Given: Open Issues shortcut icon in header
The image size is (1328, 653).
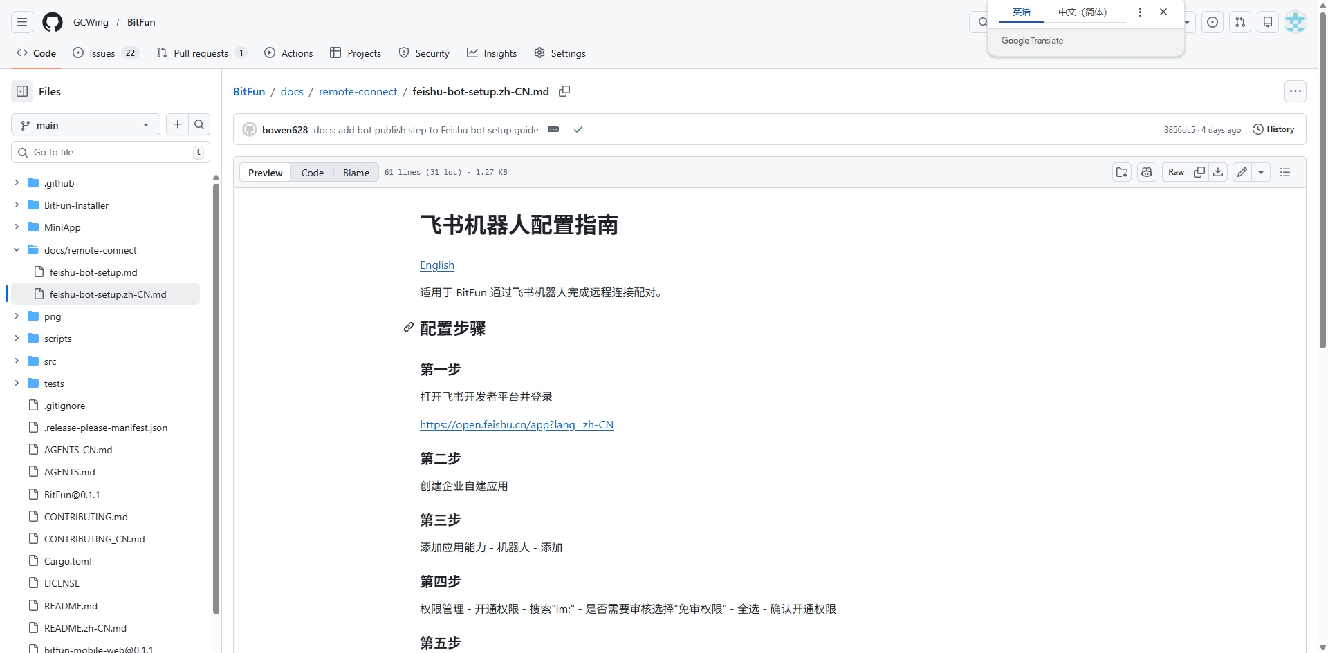Looking at the screenshot, I should tap(1212, 22).
